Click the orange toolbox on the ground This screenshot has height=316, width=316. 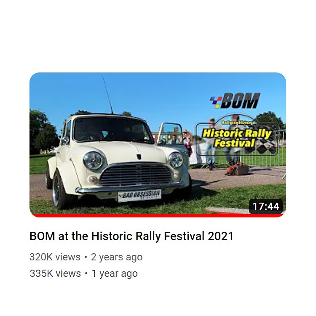click(237, 169)
